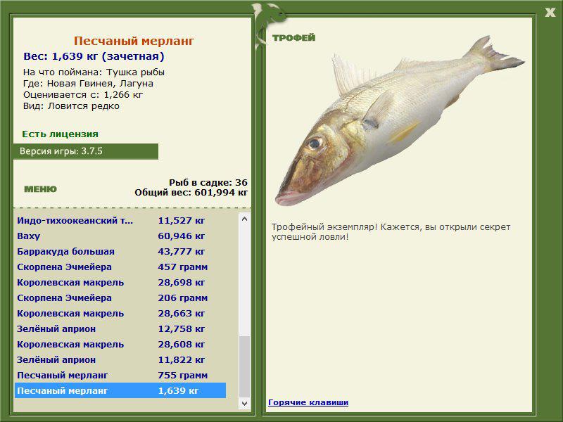Select Зелёный априон 12,758 кг entry
The image size is (563, 422).
pyautogui.click(x=120, y=328)
